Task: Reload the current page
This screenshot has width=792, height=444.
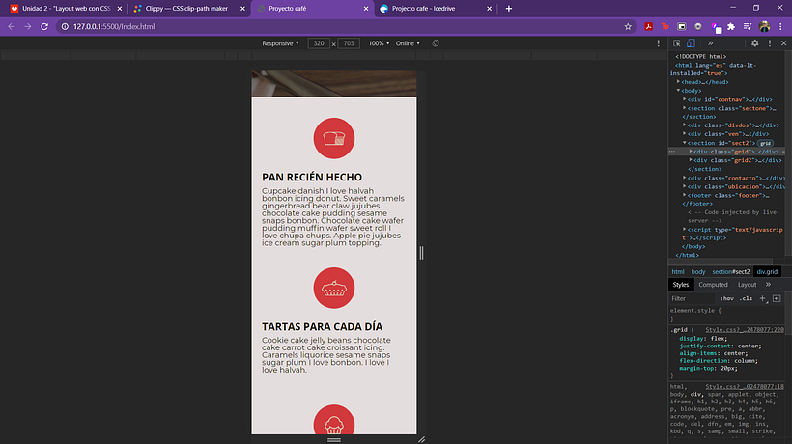Action: pyautogui.click(x=44, y=26)
